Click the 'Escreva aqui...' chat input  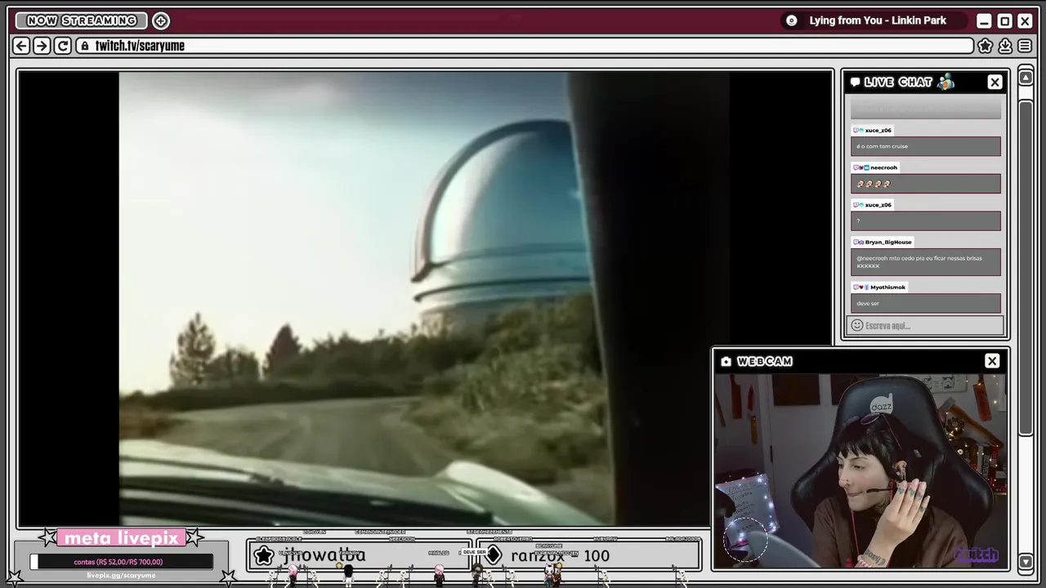tap(925, 325)
